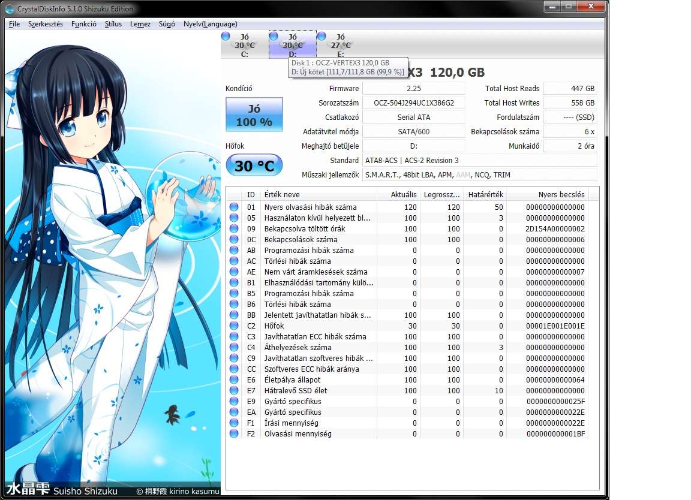
Task: Click the Műszaki jellemzők features field
Action: coord(480,175)
